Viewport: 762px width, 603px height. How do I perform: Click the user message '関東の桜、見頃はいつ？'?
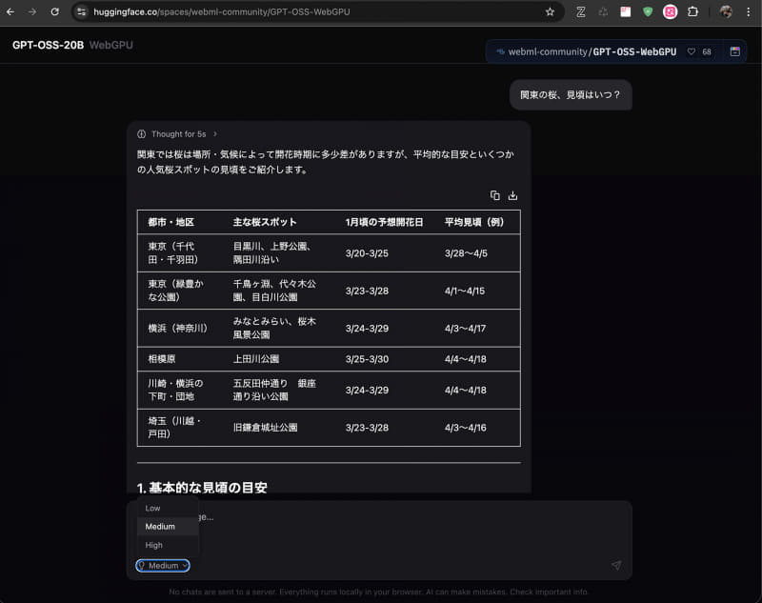[570, 94]
